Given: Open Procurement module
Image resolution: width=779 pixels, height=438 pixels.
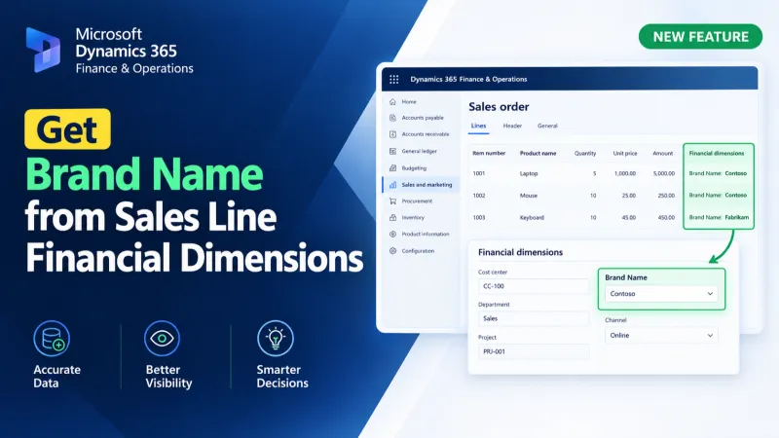Looking at the screenshot, I should pos(417,201).
